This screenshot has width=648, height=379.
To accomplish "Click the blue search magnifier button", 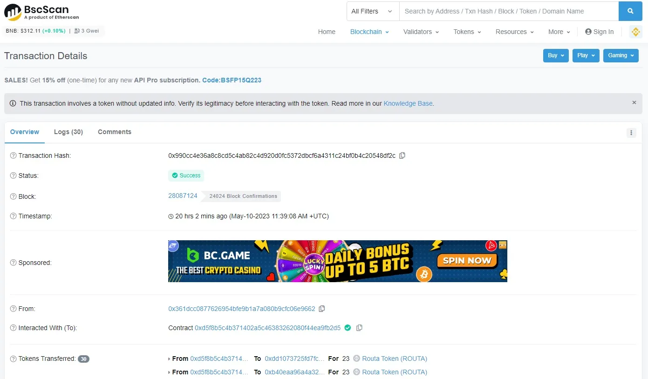I will coord(630,11).
